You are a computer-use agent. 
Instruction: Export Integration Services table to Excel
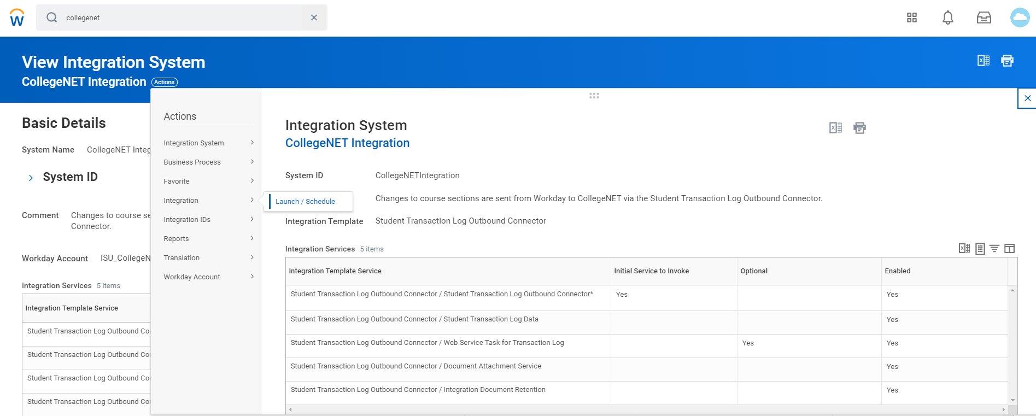964,249
